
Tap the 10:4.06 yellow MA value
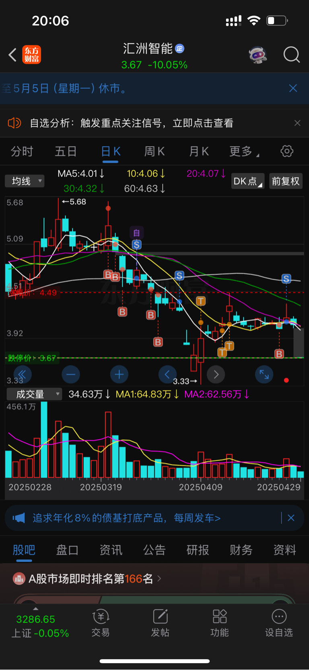[146, 174]
